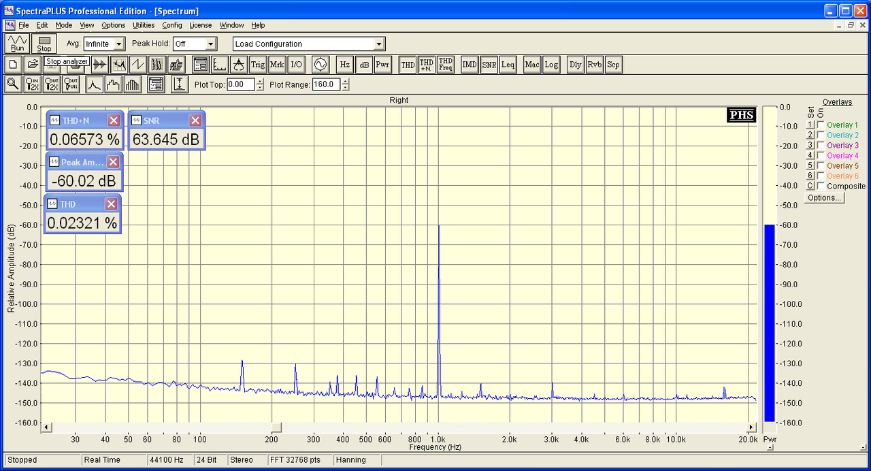Screen dimensions: 871x471
Task: Enable the Overlay 4 checkbox
Action: tap(821, 156)
